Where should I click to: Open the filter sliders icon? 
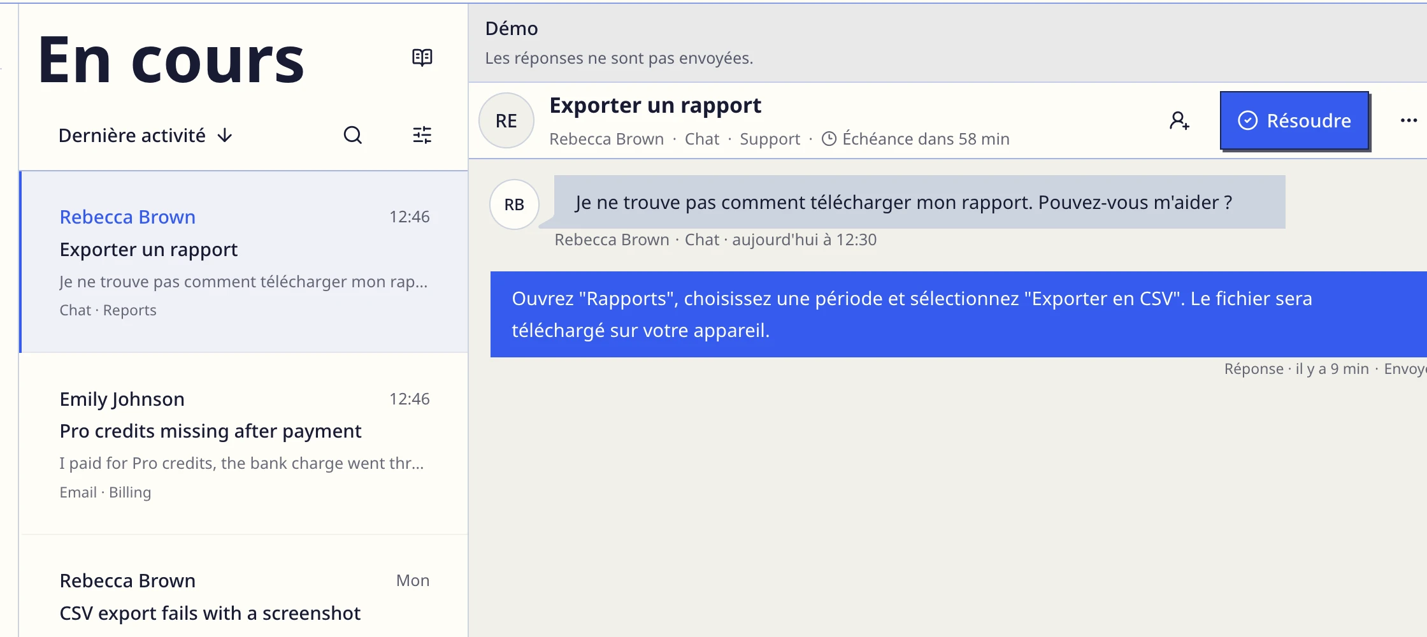(422, 135)
